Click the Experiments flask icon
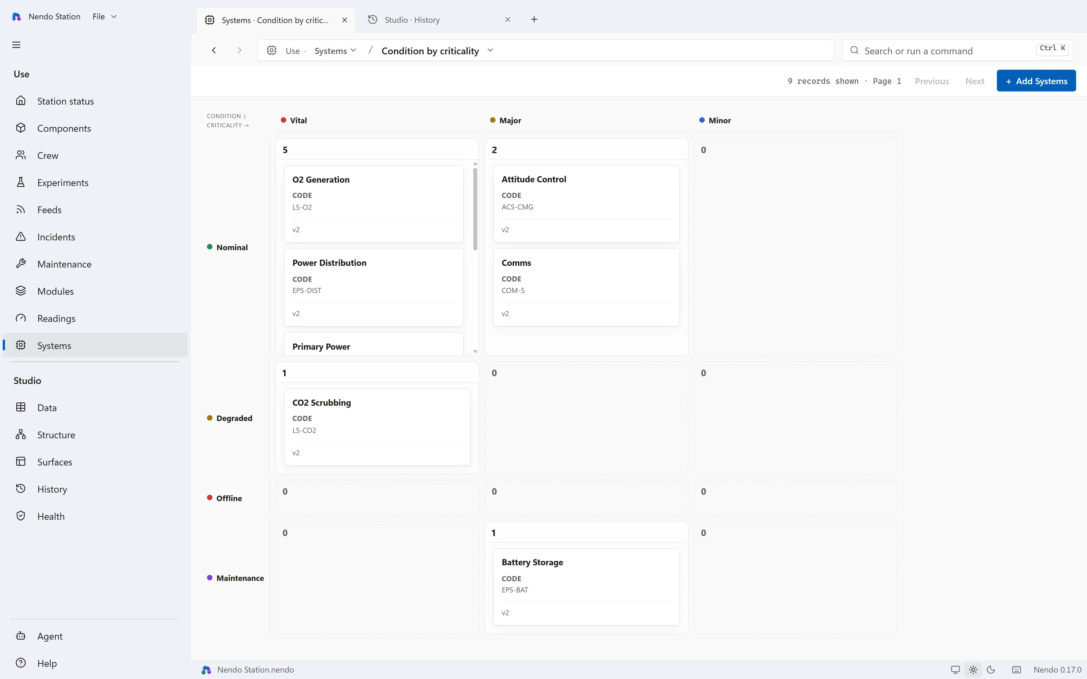This screenshot has width=1087, height=679. coord(21,182)
